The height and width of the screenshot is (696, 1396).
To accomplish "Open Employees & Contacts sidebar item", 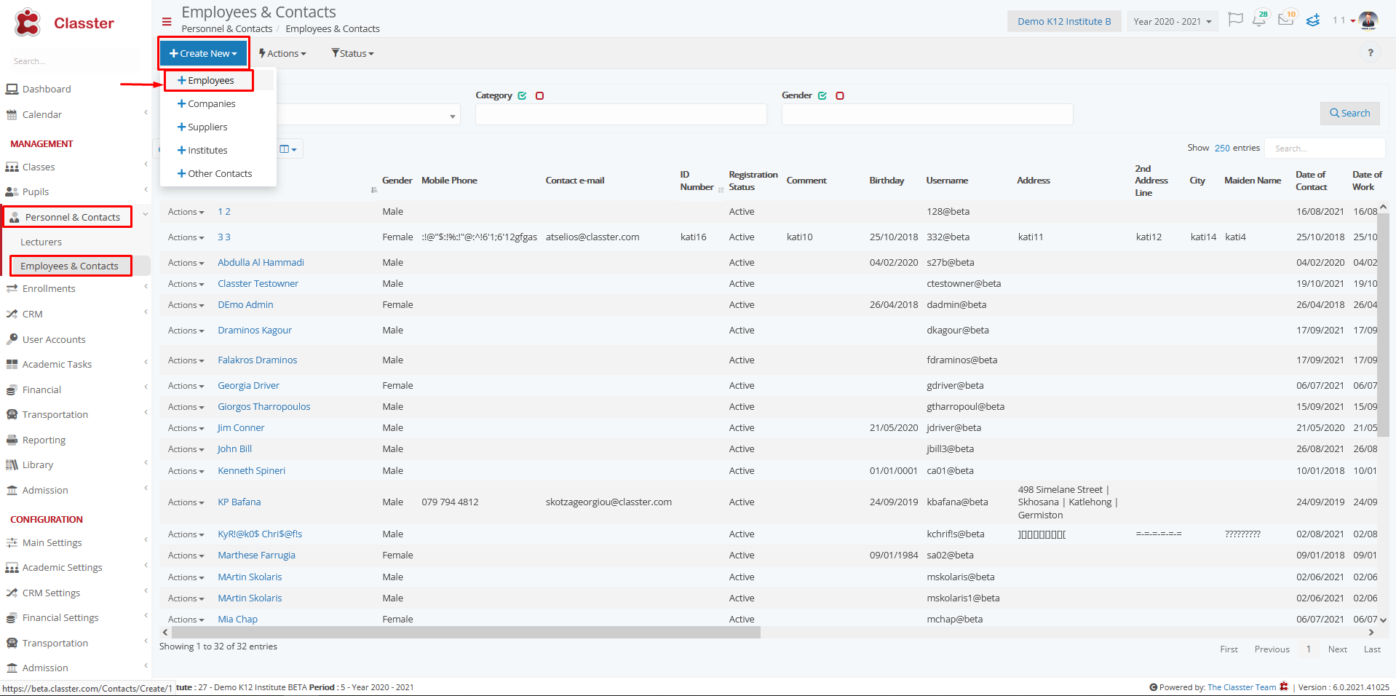I will click(x=70, y=266).
